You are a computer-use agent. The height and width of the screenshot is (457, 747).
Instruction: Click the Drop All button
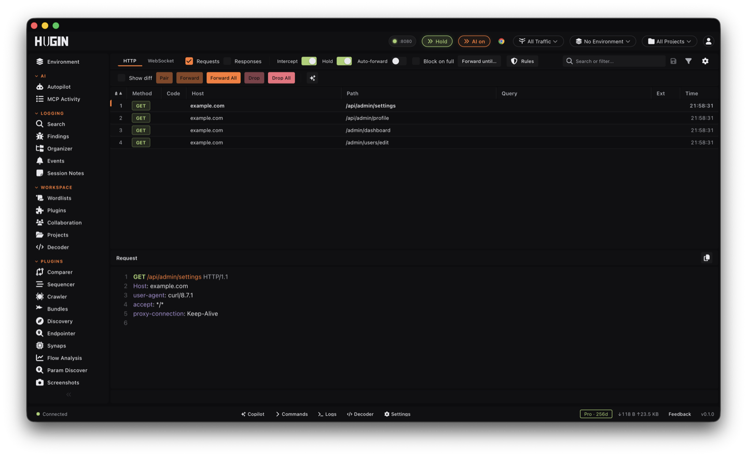point(281,78)
